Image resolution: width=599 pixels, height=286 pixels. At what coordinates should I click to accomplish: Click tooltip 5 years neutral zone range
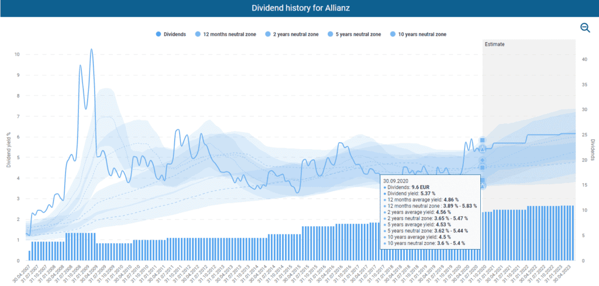pos(450,230)
